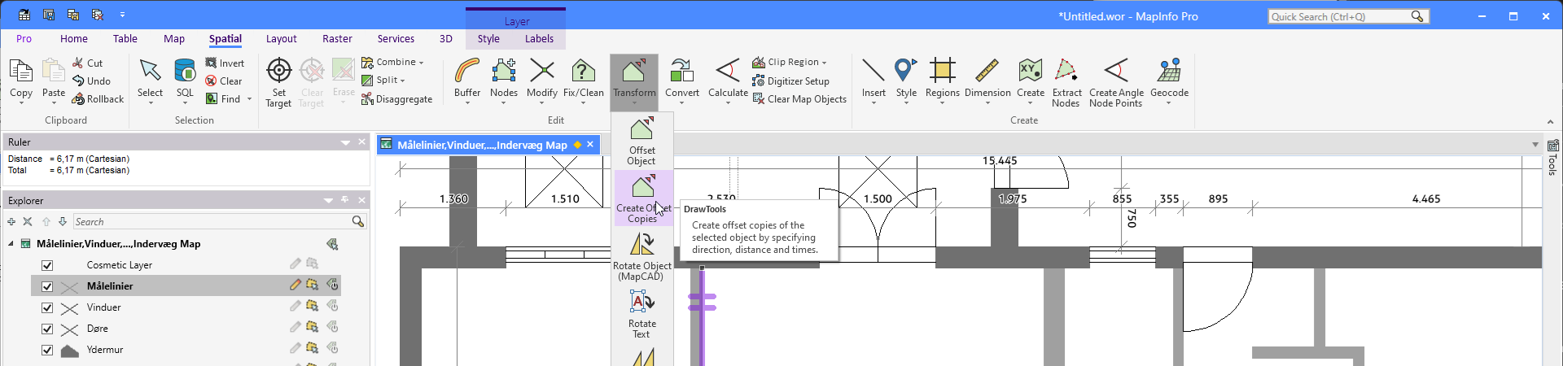Viewport: 1563px width, 366px height.
Task: Open the Layout ribbon tab
Action: click(281, 38)
